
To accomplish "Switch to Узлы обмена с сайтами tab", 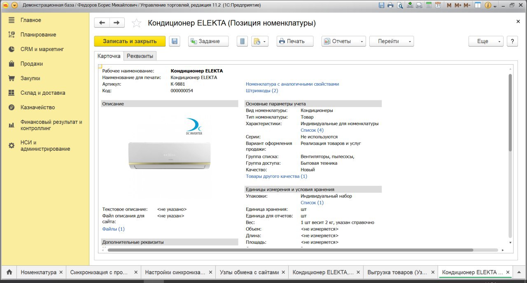I will 249,272.
